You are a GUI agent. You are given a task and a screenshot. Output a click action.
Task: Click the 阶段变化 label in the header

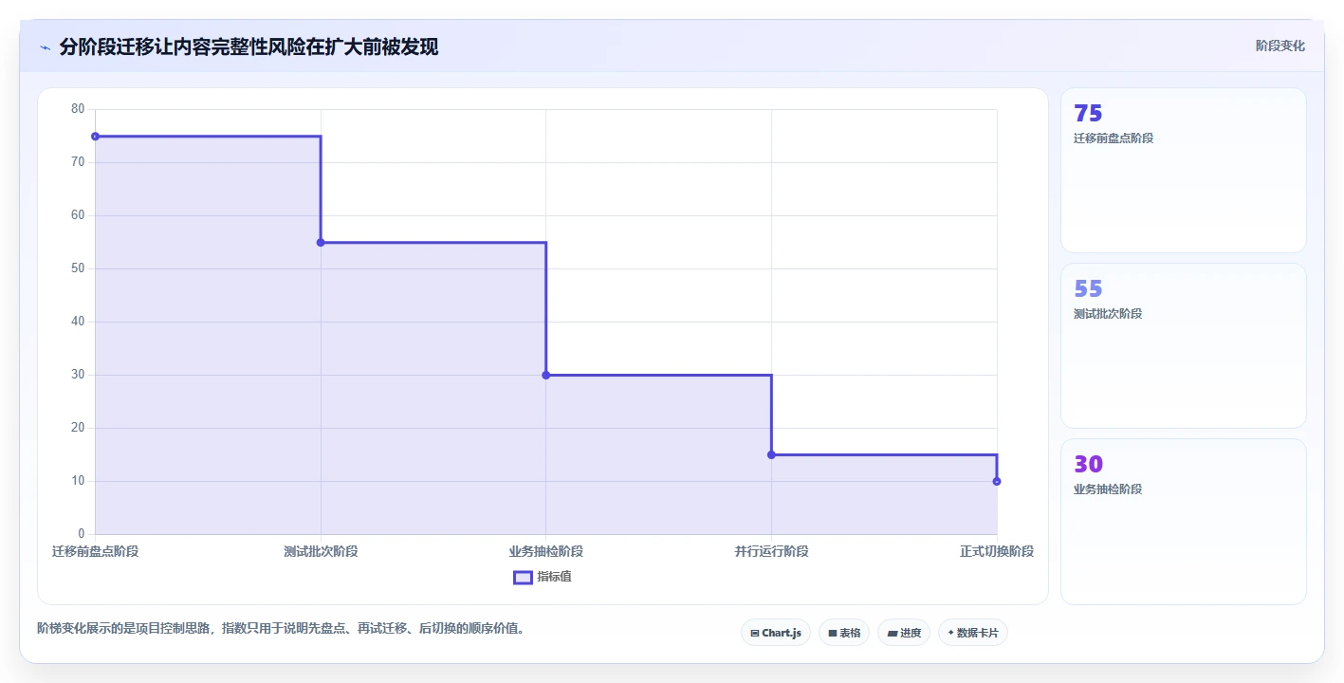point(1280,46)
